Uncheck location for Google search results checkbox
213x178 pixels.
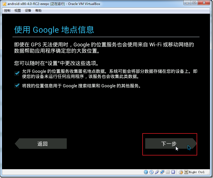click(x=17, y=86)
